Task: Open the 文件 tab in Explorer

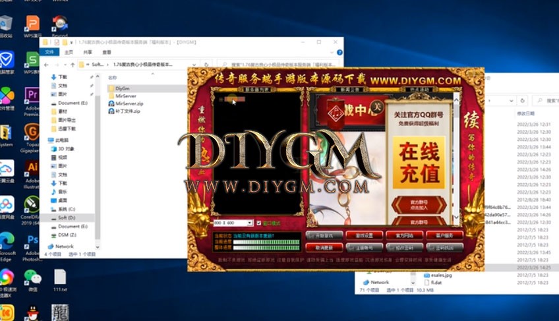Action: 49,52
